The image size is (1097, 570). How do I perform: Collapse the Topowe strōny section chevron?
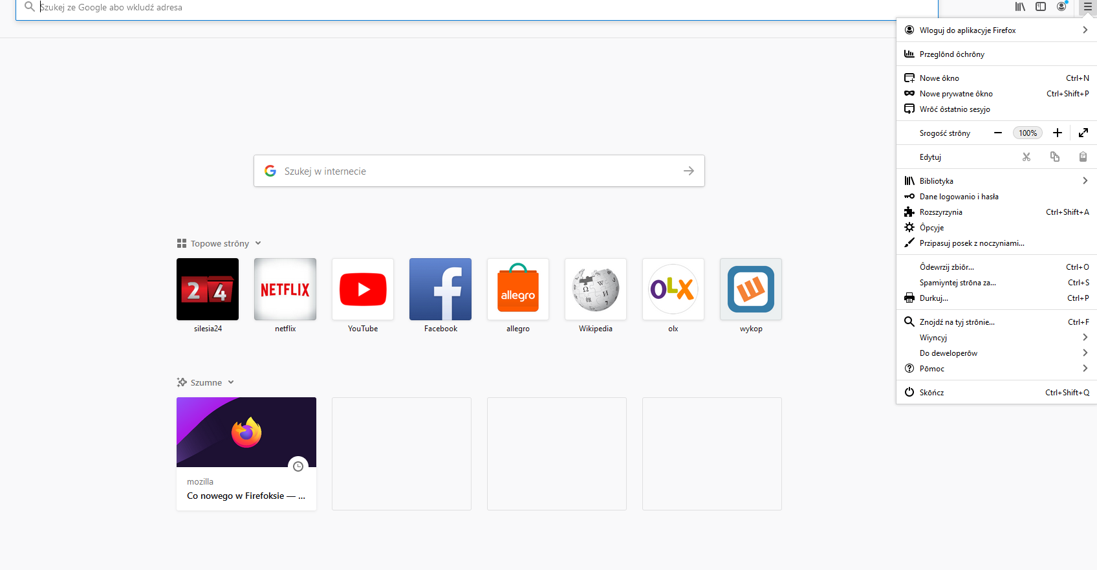[258, 243]
